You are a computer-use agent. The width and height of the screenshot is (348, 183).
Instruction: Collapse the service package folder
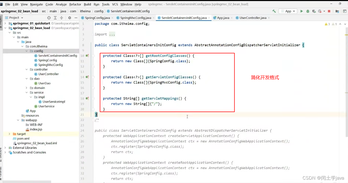click(26, 93)
